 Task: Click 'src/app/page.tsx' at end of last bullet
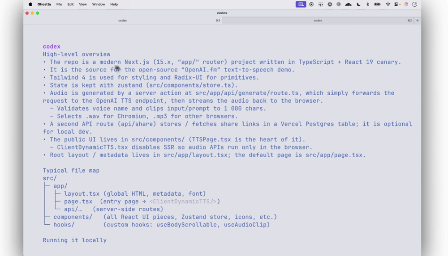click(x=334, y=155)
